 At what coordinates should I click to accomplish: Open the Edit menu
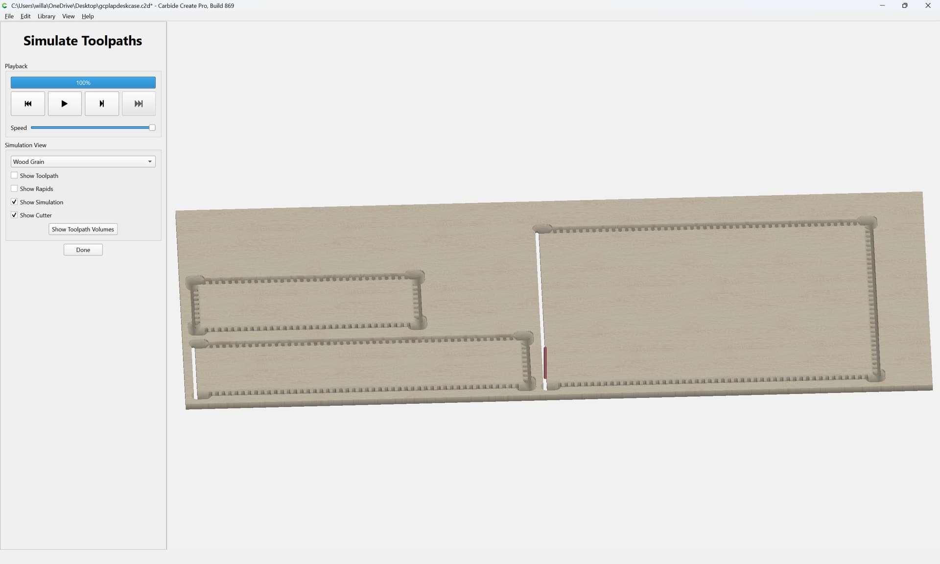[x=25, y=16]
